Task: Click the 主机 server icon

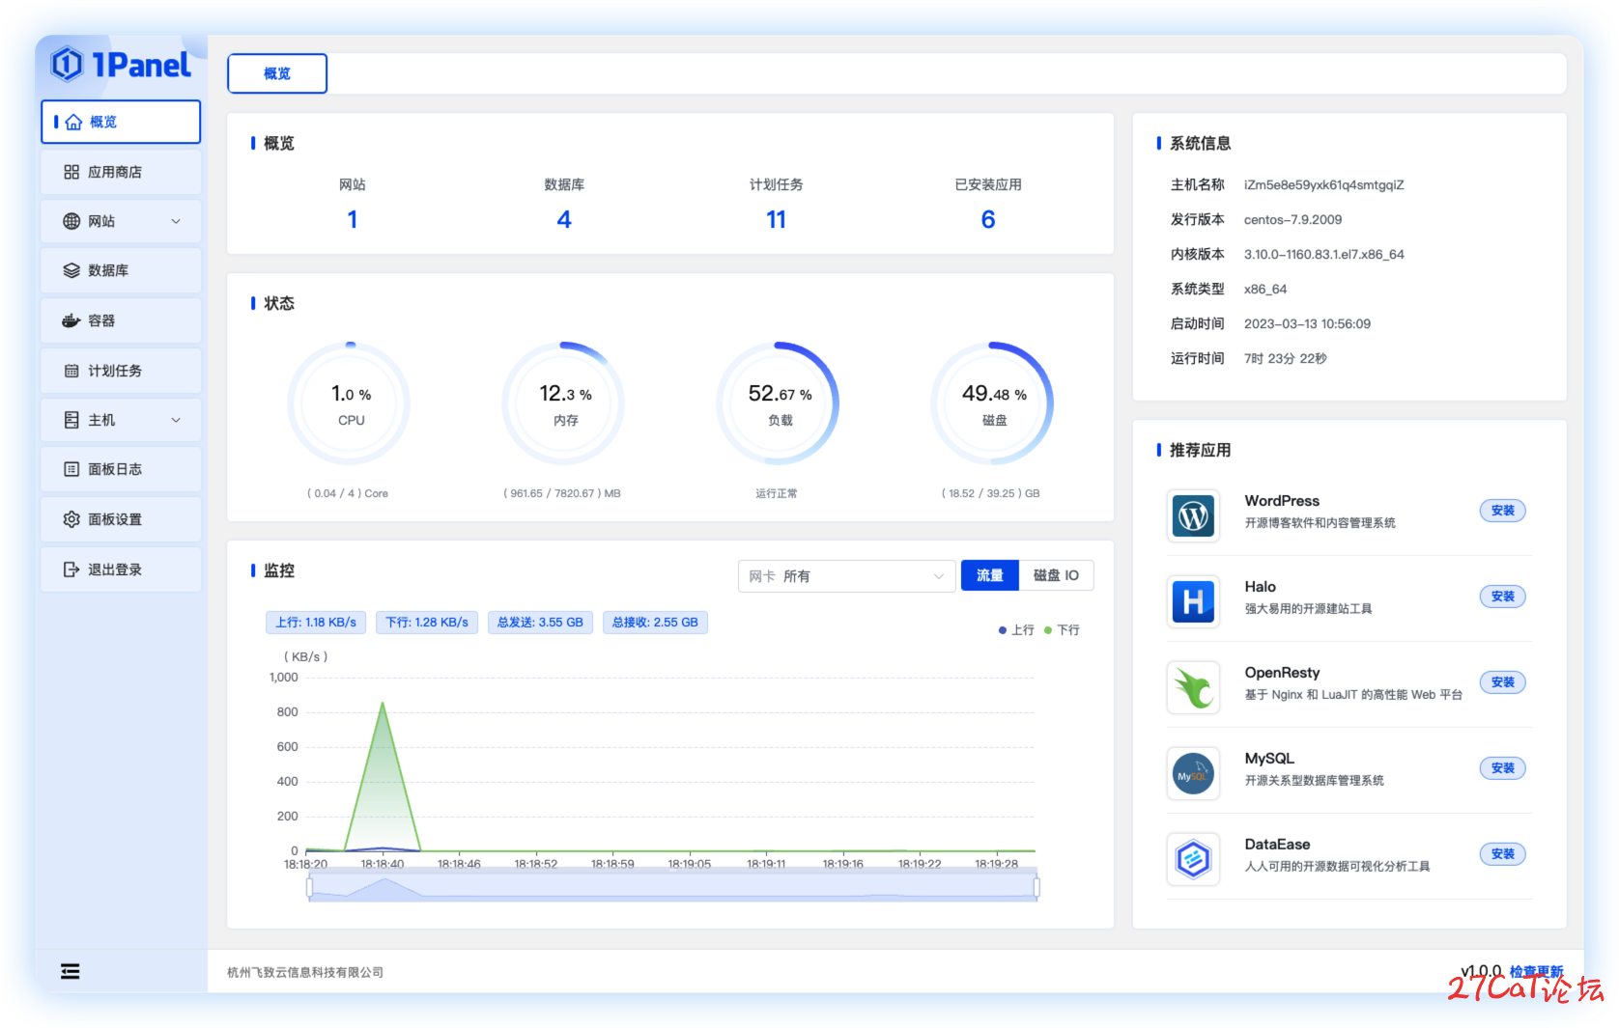Action: click(x=71, y=420)
